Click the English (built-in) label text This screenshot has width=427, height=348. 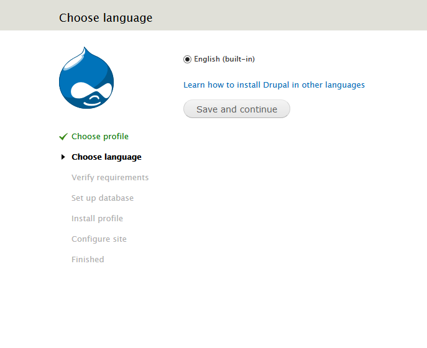(224, 59)
